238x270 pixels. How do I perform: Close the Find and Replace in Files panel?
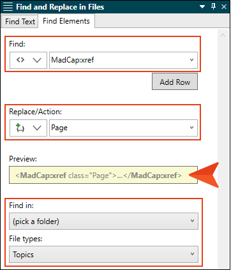(224, 7)
